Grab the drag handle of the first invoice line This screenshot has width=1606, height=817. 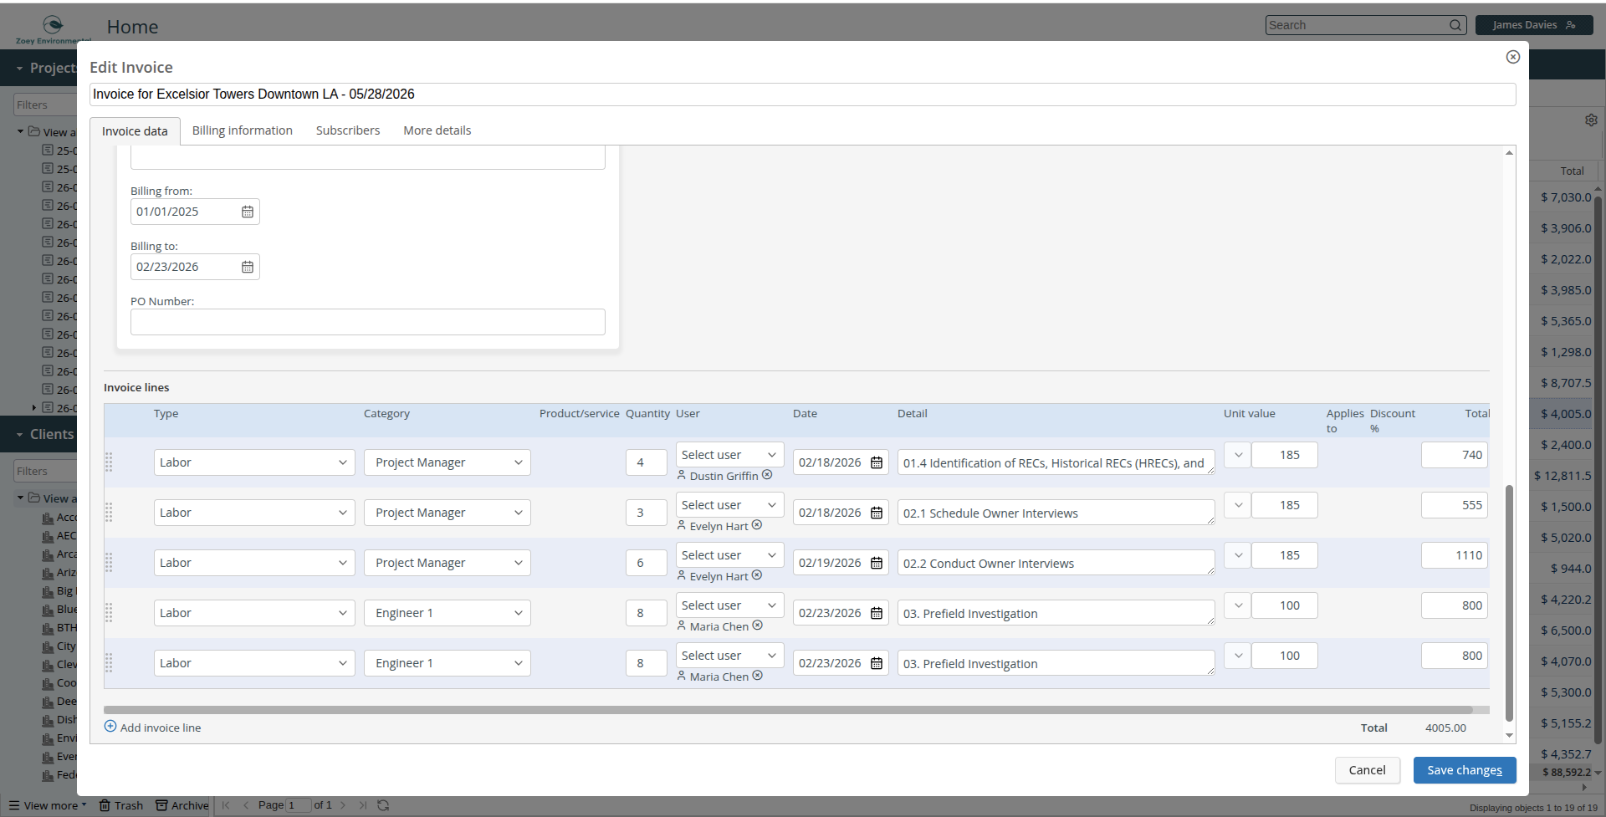pyautogui.click(x=109, y=462)
